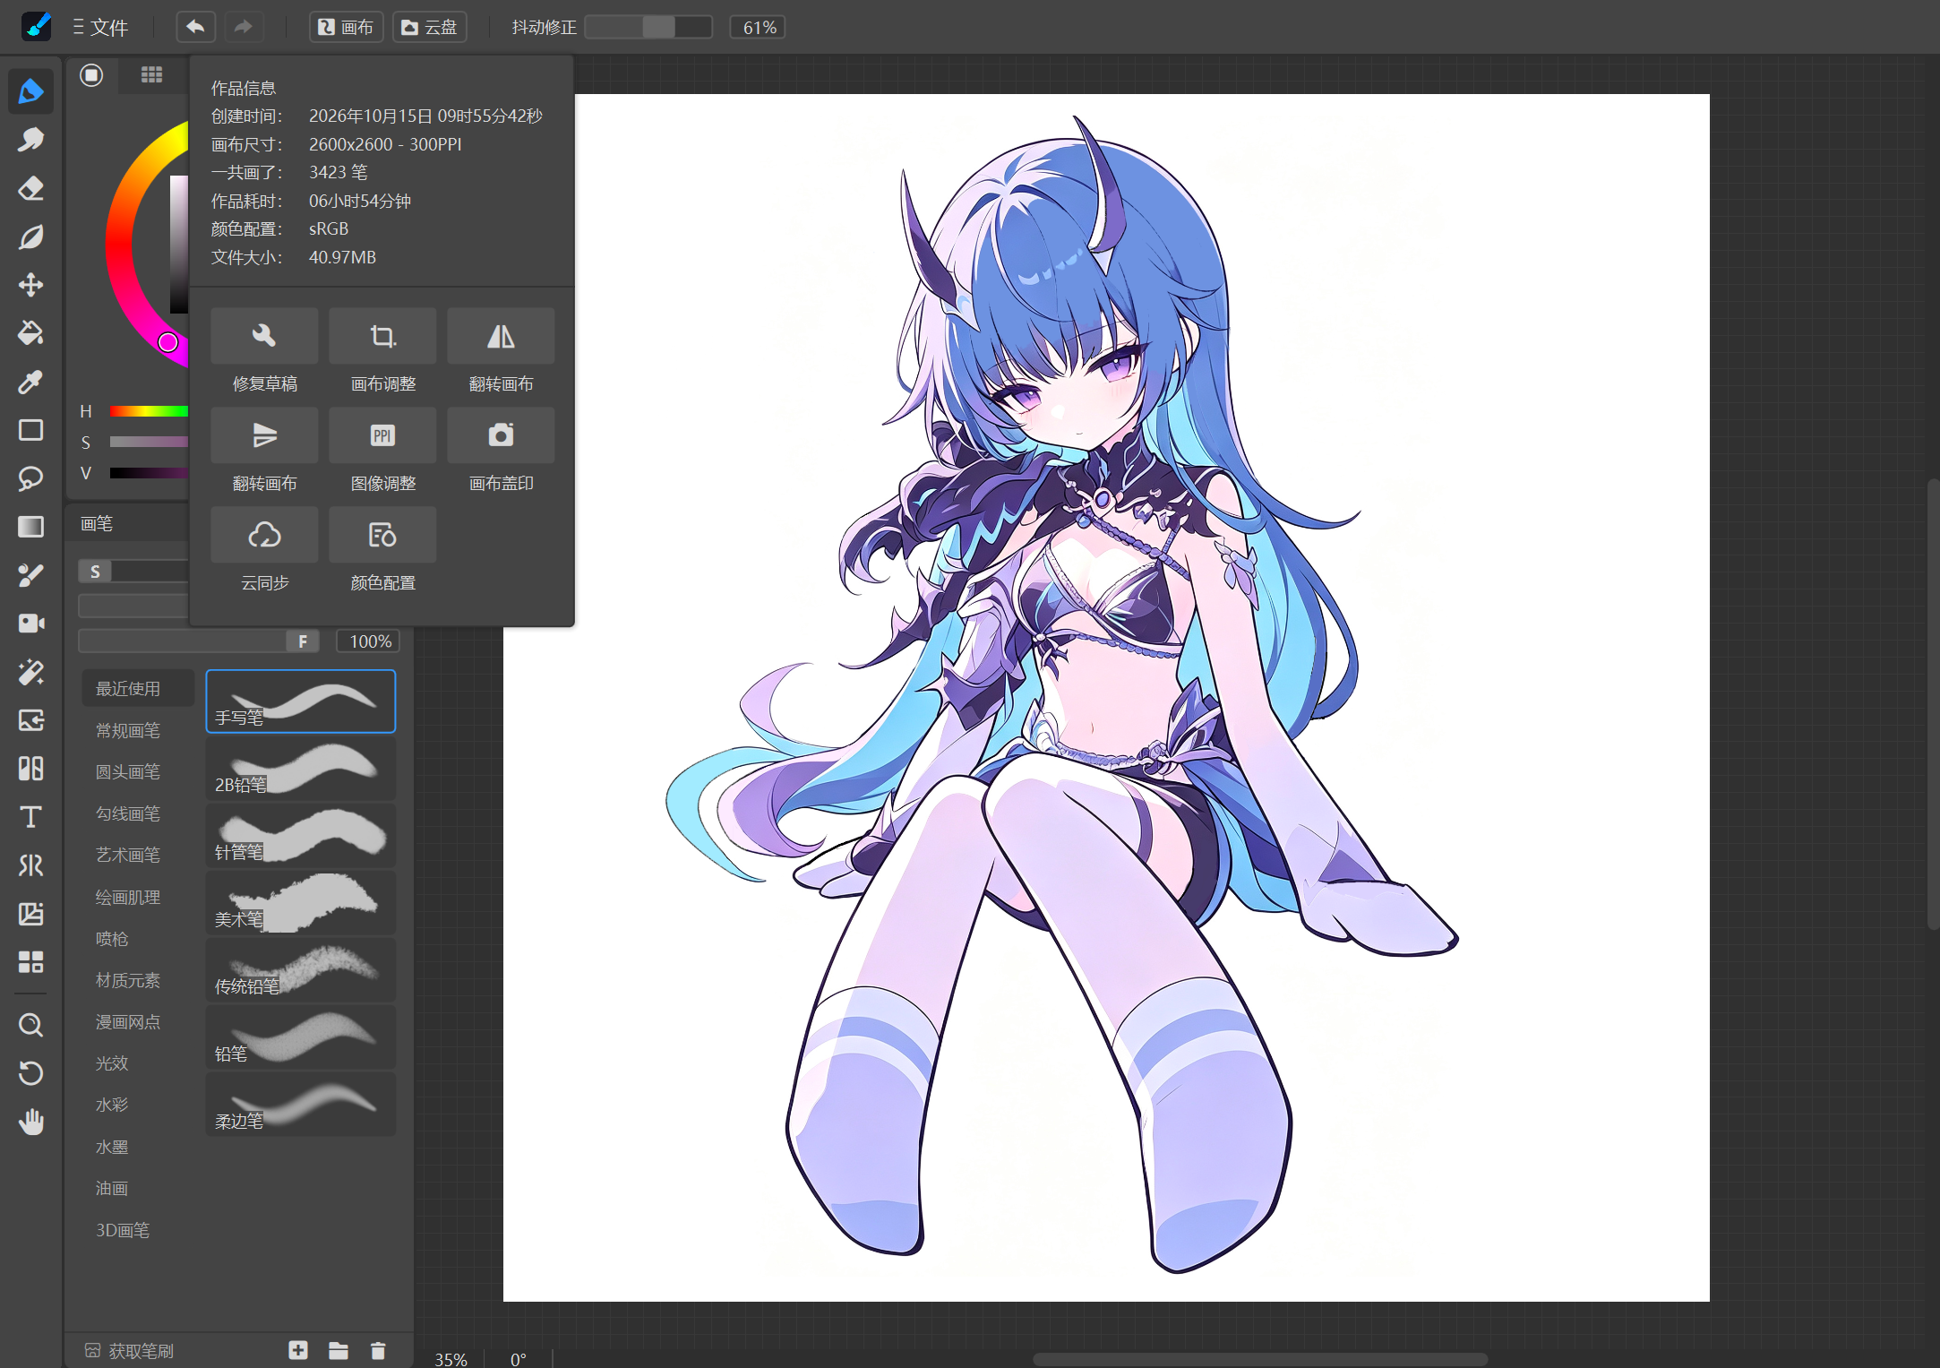Viewport: 1940px width, 1368px height.
Task: Open the 云盘 cloud drive button
Action: coord(430,27)
